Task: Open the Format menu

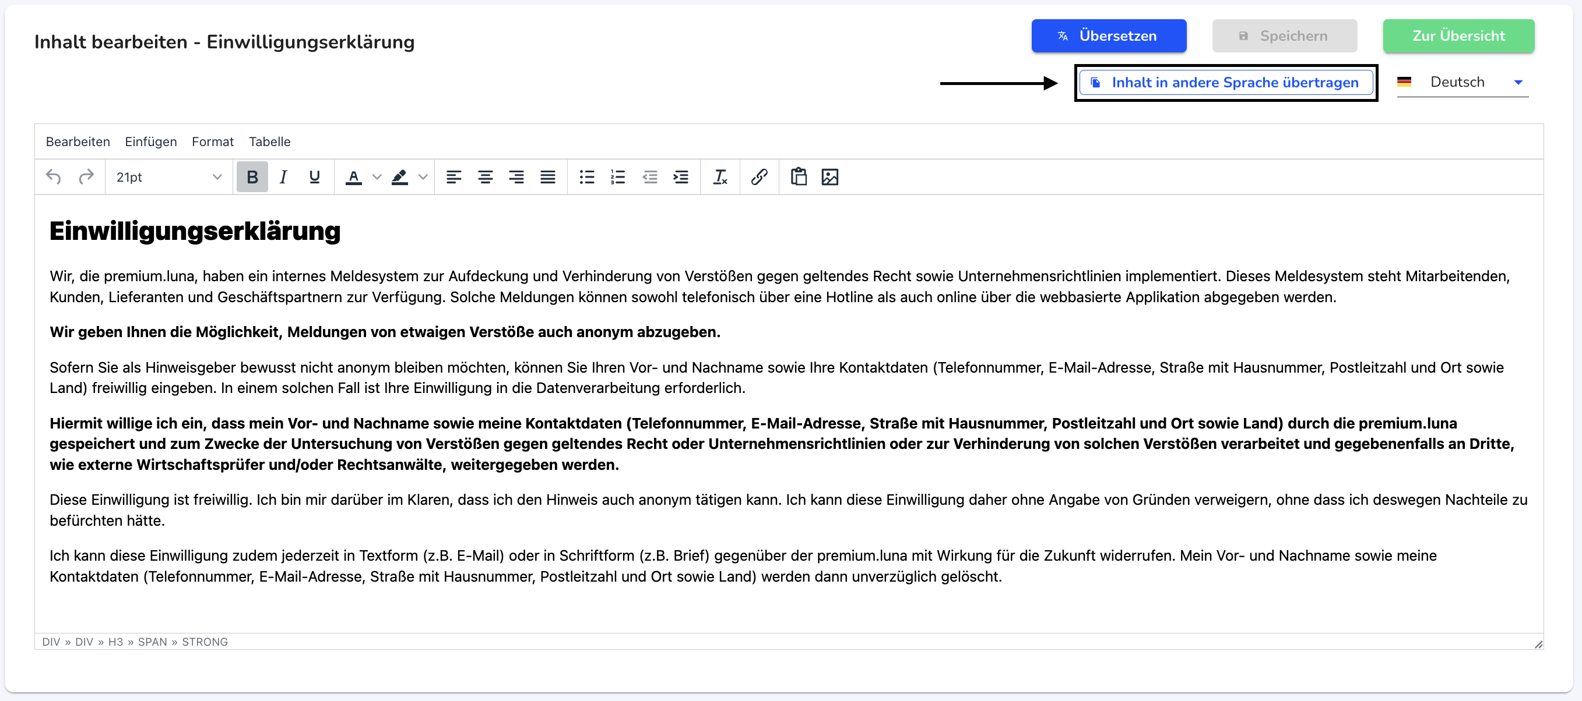Action: [x=213, y=141]
